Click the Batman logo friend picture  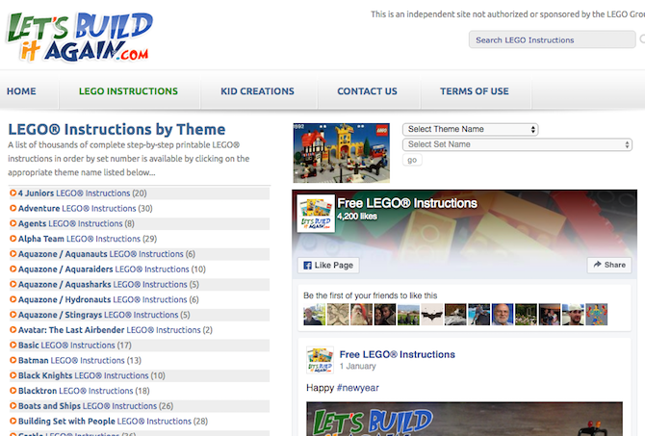pyautogui.click(x=432, y=315)
